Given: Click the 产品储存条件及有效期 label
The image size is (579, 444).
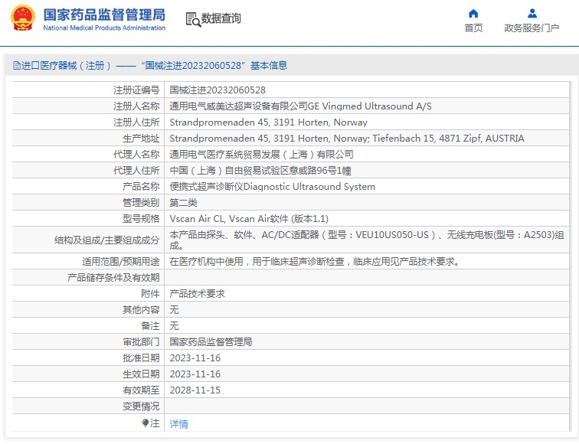Looking at the screenshot, I should [113, 278].
